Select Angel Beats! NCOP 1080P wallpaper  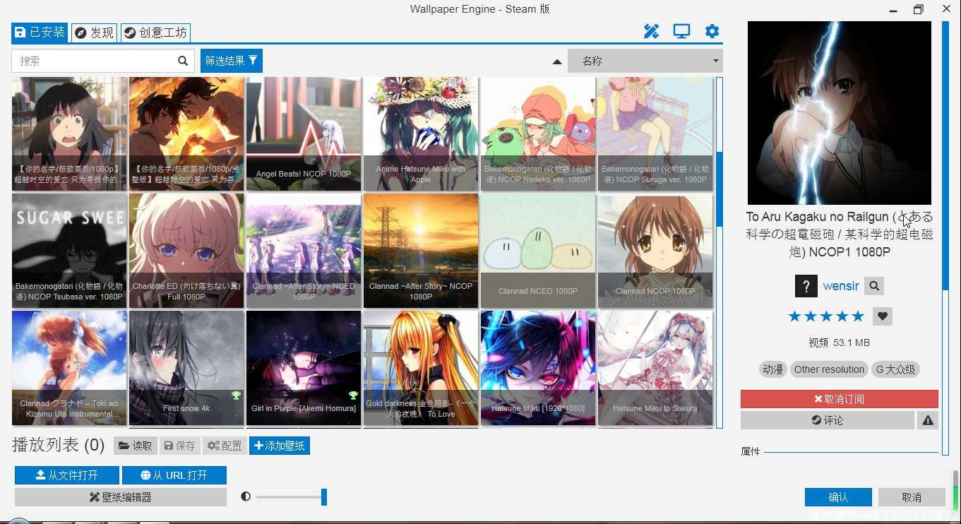click(x=304, y=134)
